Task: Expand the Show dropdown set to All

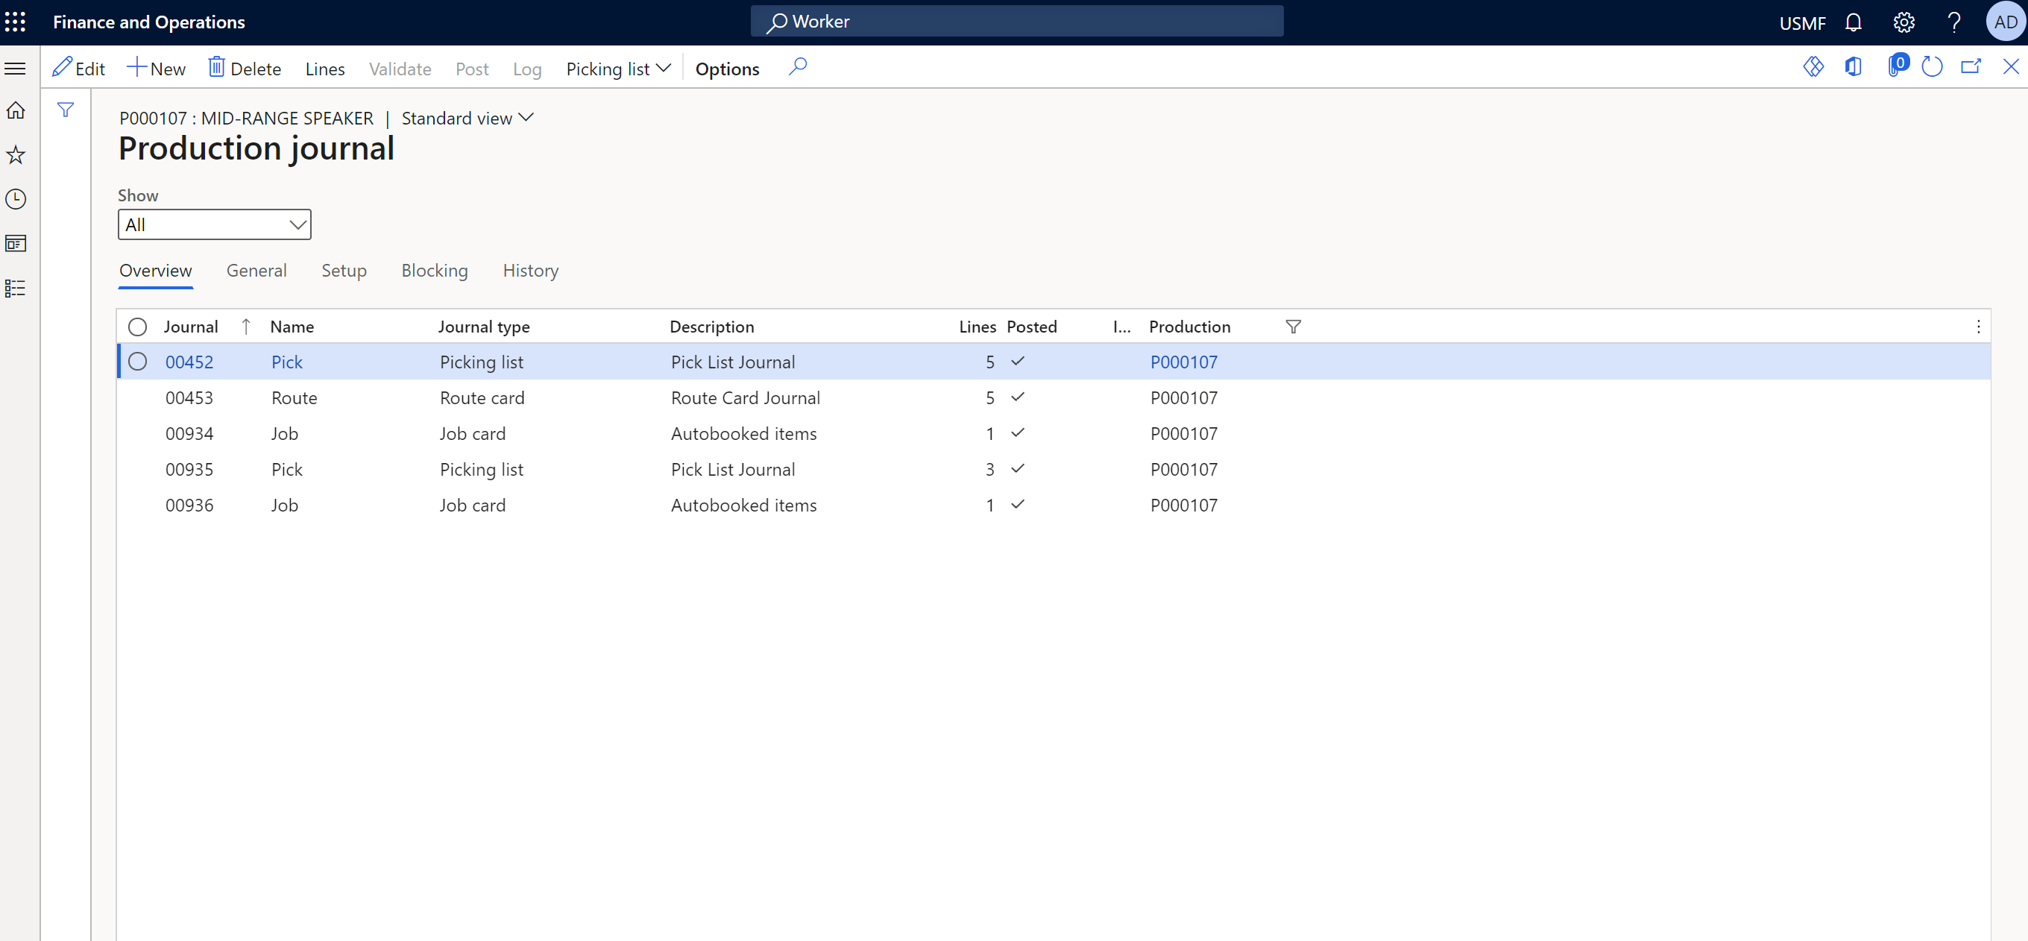Action: [214, 224]
